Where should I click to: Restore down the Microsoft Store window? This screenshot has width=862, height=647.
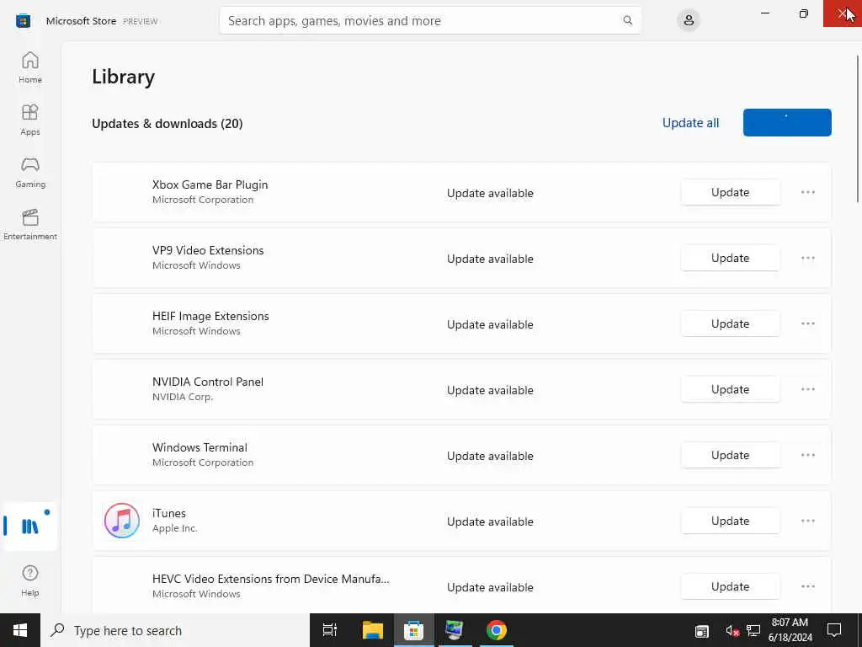[x=803, y=13]
